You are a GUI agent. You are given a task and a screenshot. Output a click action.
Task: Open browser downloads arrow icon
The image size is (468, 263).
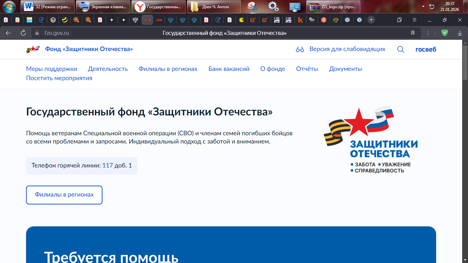(x=460, y=33)
